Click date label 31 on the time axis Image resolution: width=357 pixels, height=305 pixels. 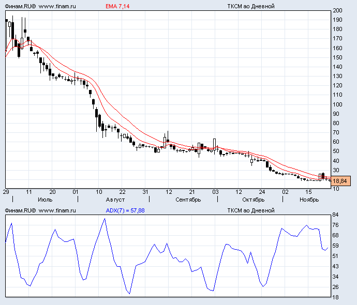click(x=146, y=191)
